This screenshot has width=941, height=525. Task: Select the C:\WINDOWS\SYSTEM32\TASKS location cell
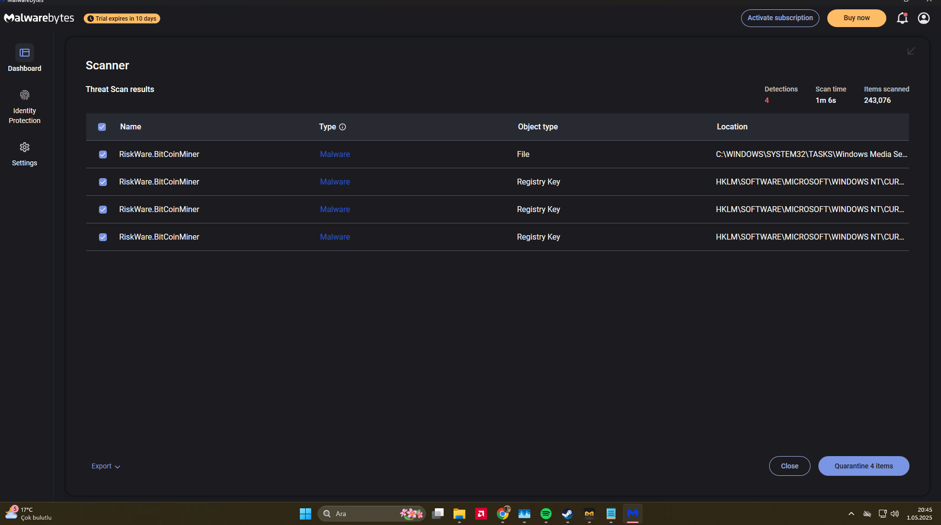point(811,154)
